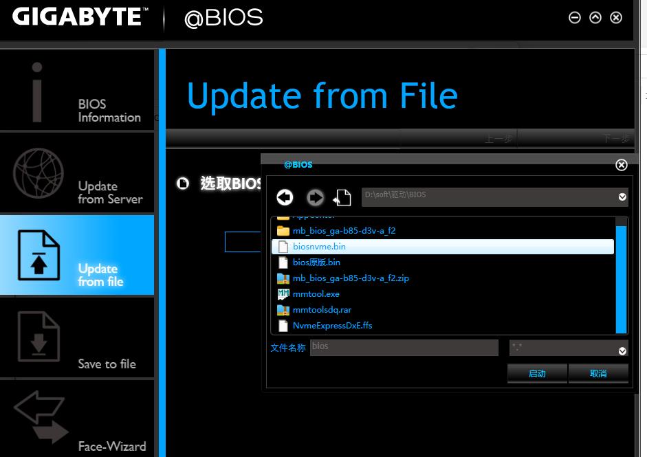Click the mmtool.exe application icon
Image resolution: width=647 pixels, height=457 pixels.
tap(283, 294)
